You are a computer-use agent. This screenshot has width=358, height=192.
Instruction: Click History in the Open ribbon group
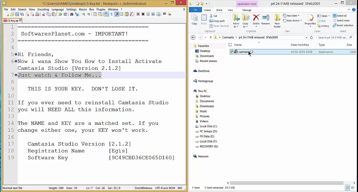click(323, 26)
